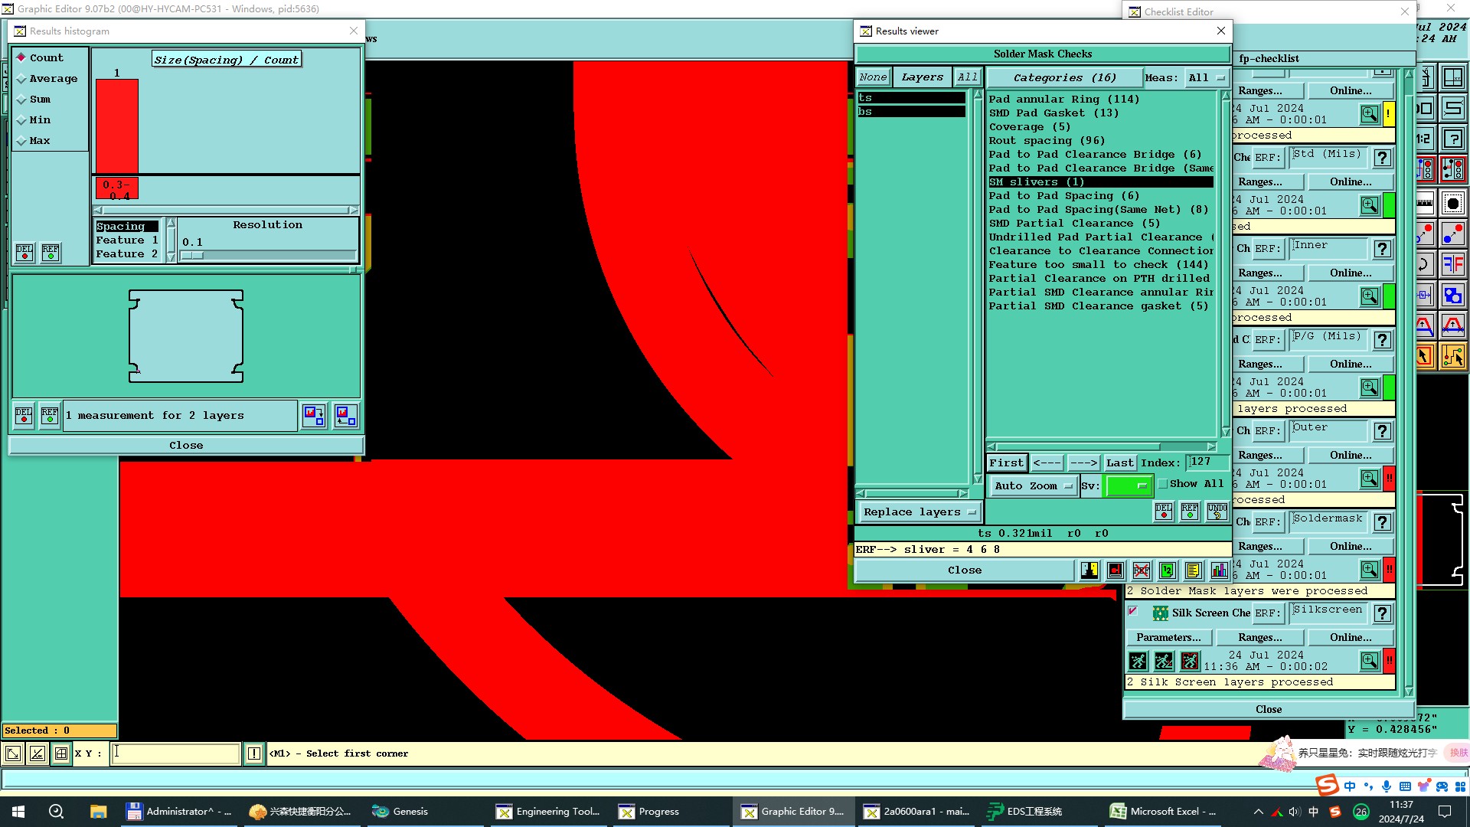The image size is (1470, 827).
Task: Select the Layers tab in Results viewer
Action: click(x=922, y=77)
